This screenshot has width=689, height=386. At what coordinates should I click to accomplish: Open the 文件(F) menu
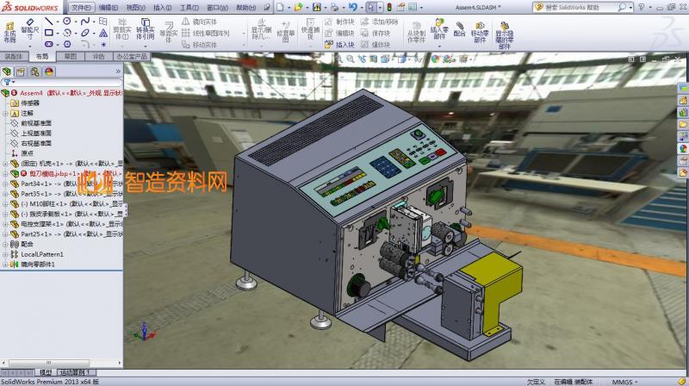pyautogui.click(x=81, y=7)
